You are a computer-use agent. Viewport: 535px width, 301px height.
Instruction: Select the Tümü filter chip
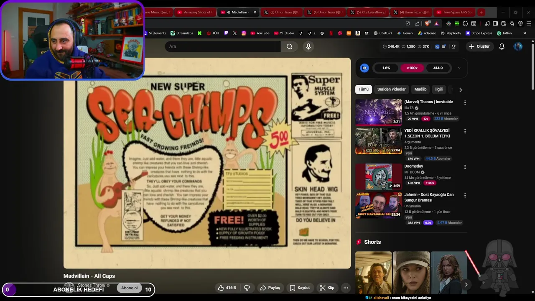[x=364, y=89]
